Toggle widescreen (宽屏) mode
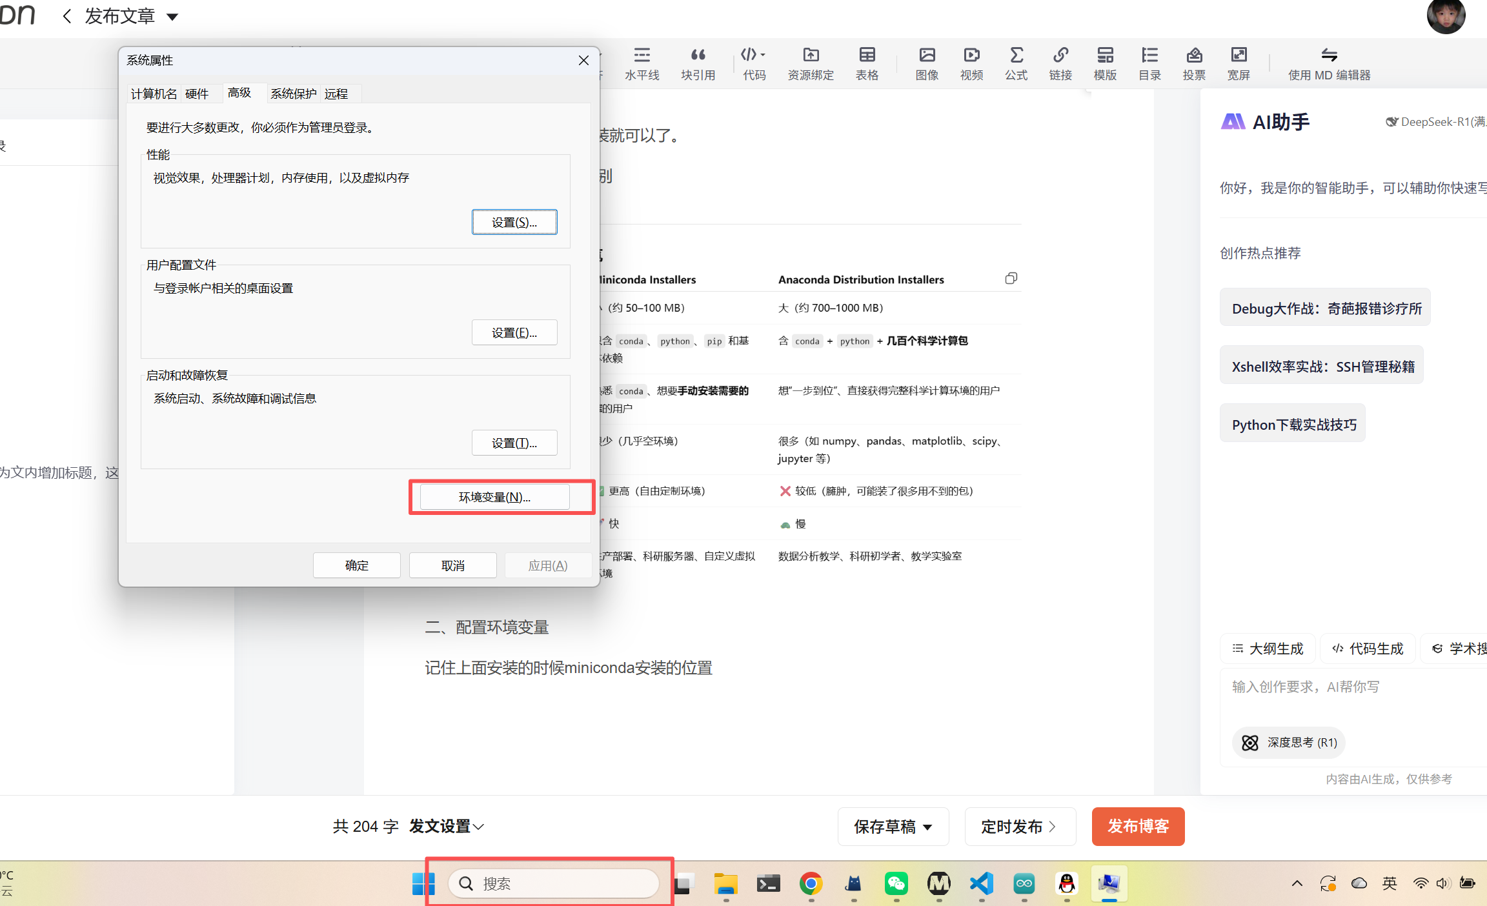 (x=1239, y=63)
